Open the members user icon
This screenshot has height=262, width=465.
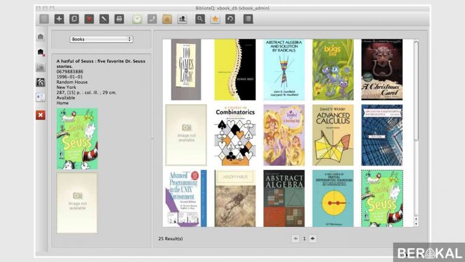(182, 19)
